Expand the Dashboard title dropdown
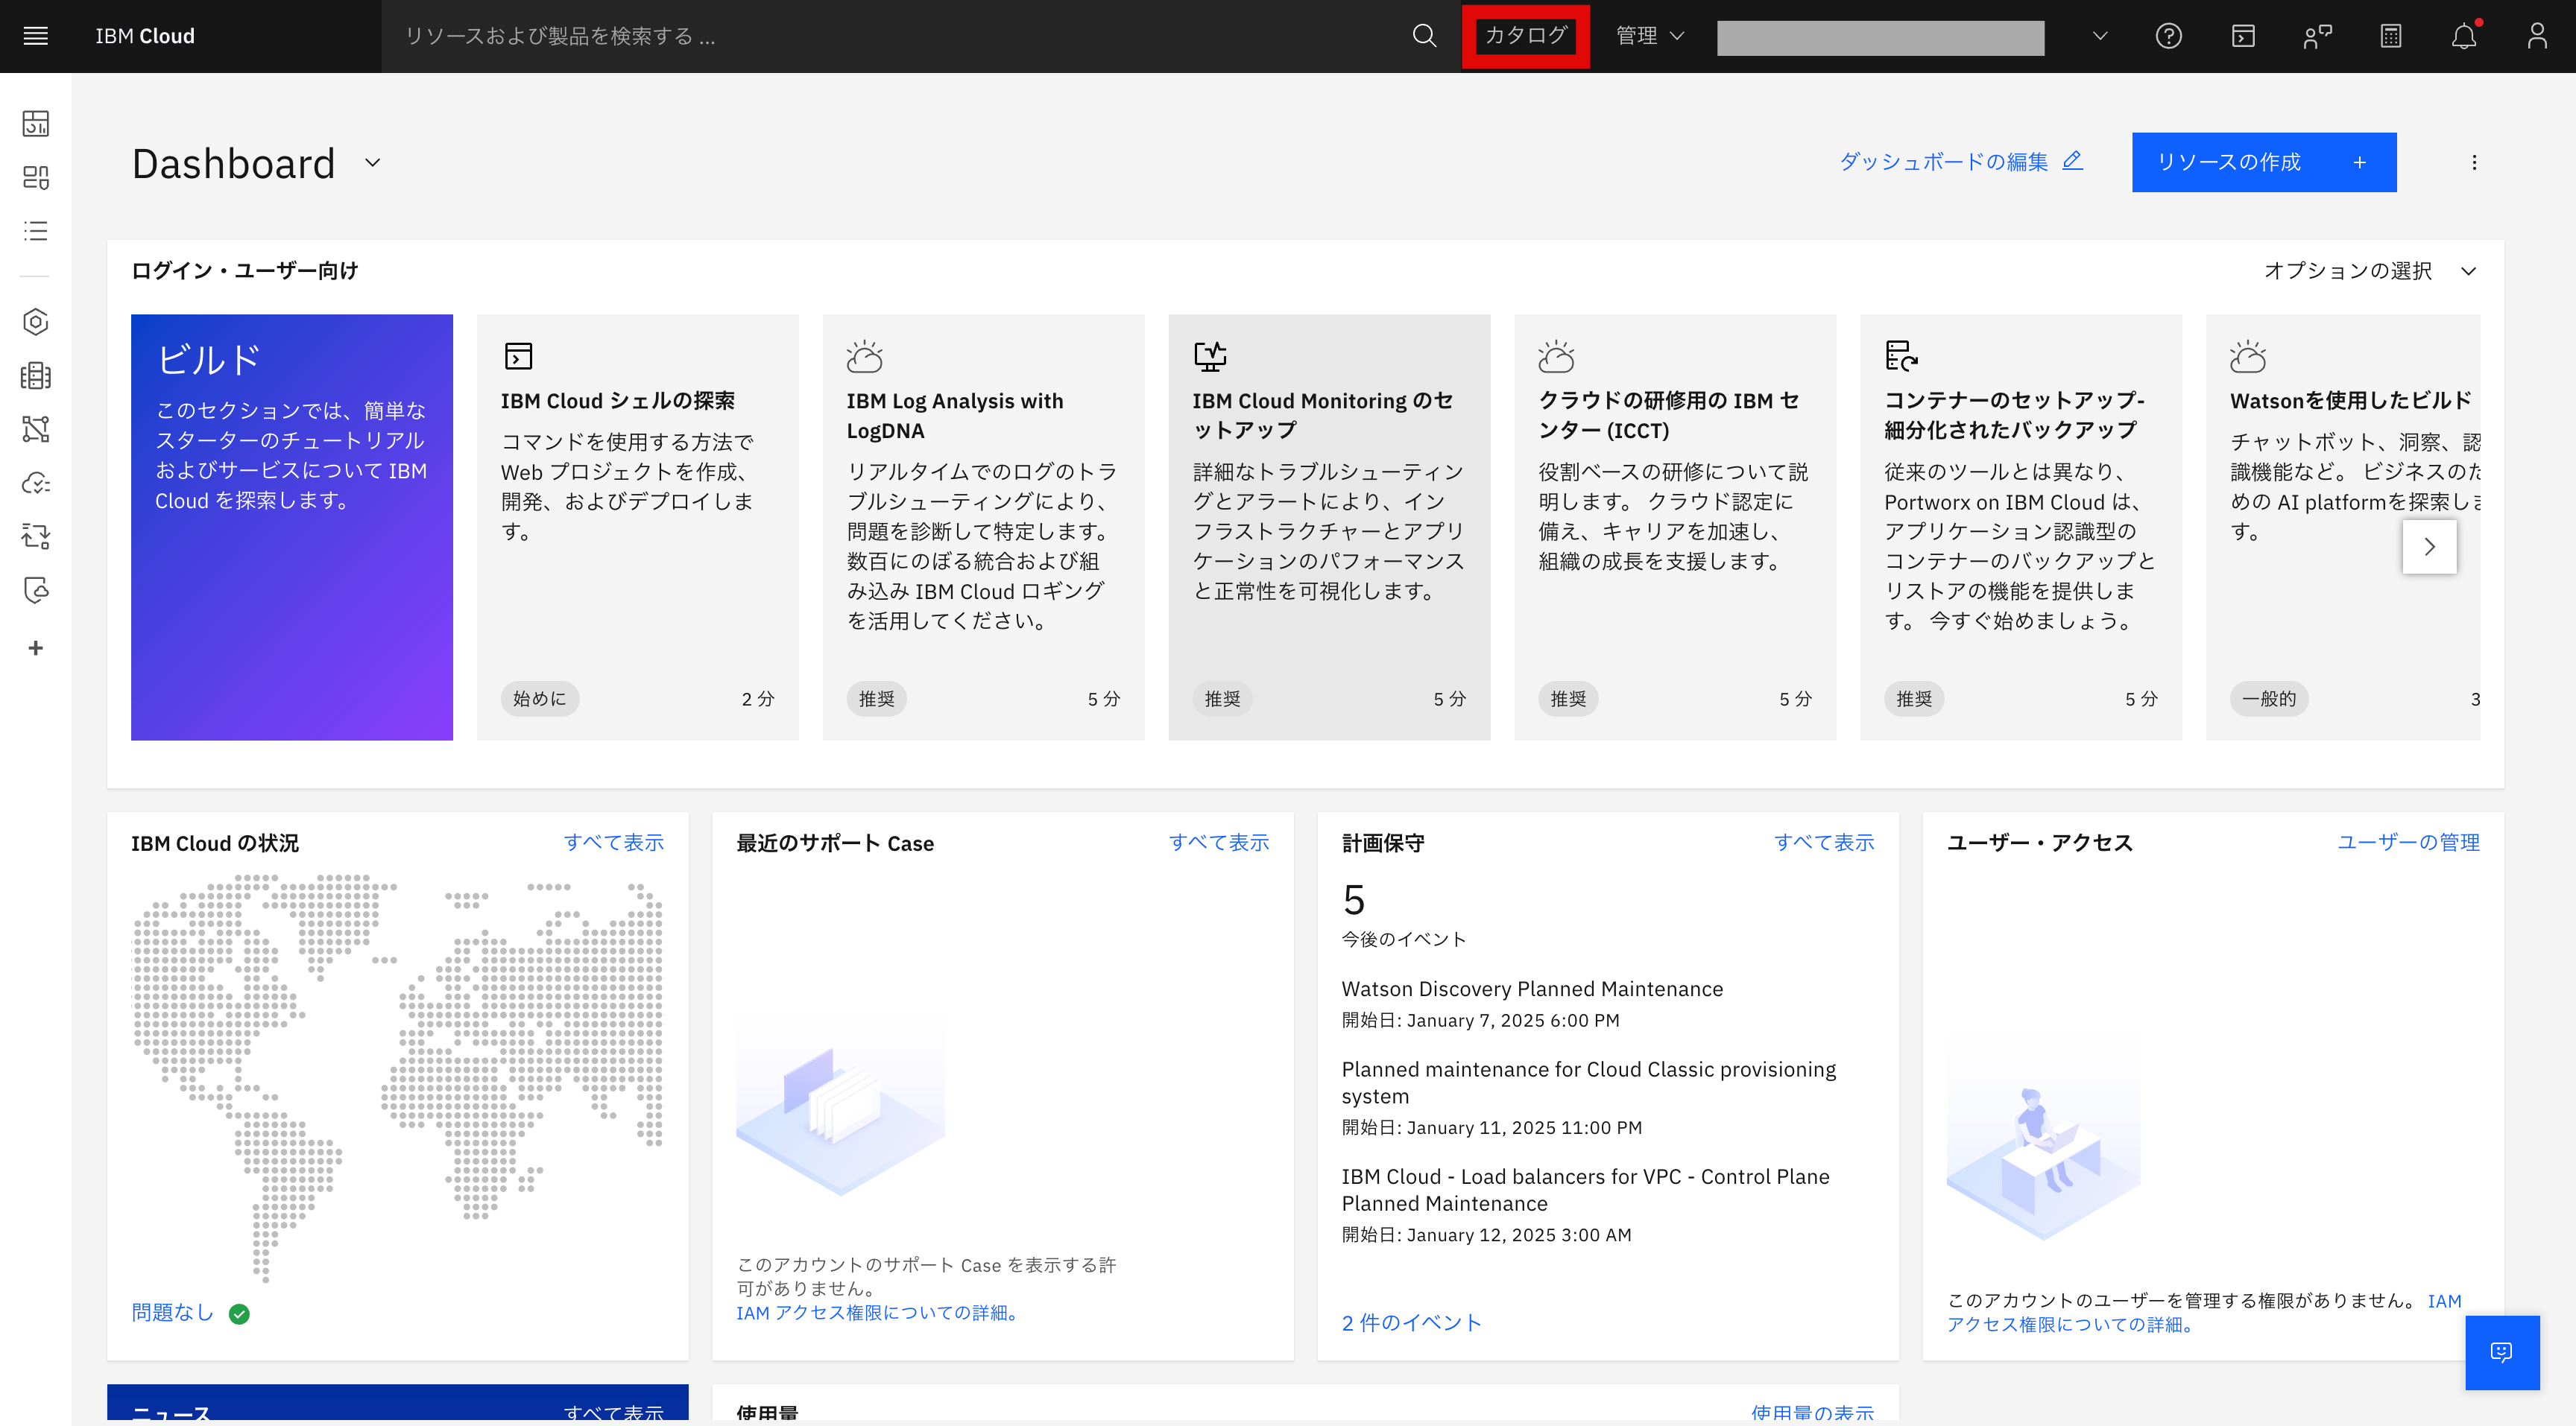Screen dimensions: 2576x1426 click(x=372, y=163)
